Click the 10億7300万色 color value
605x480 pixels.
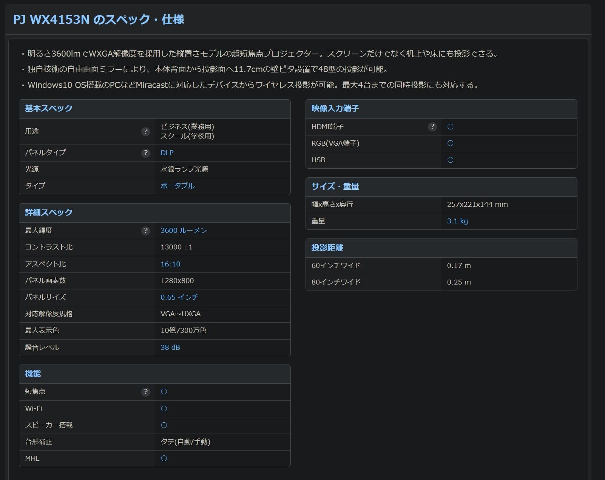pyautogui.click(x=184, y=331)
